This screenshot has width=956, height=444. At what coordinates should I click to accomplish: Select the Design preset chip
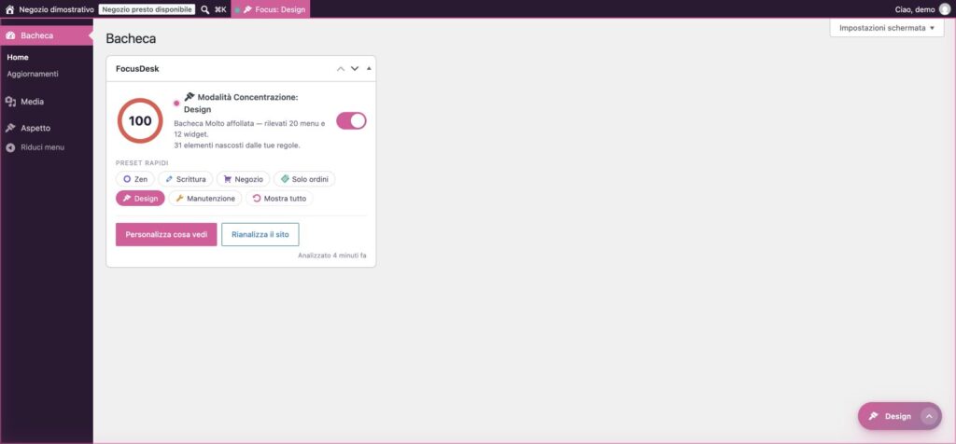(140, 199)
